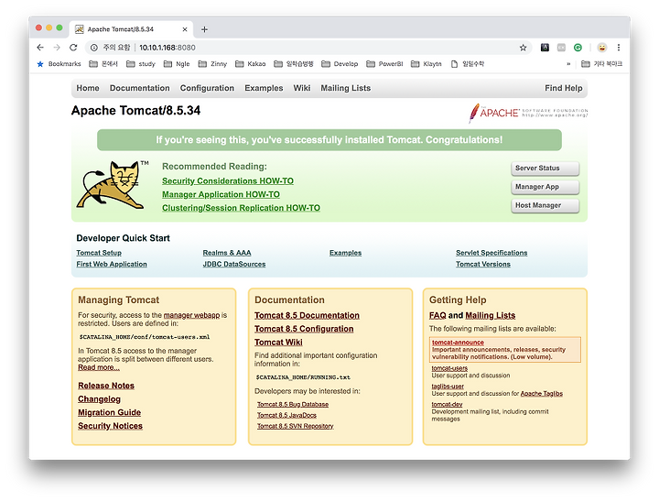Open the Tomcat Wiki link
Screen dimensions: 659x501
point(278,343)
